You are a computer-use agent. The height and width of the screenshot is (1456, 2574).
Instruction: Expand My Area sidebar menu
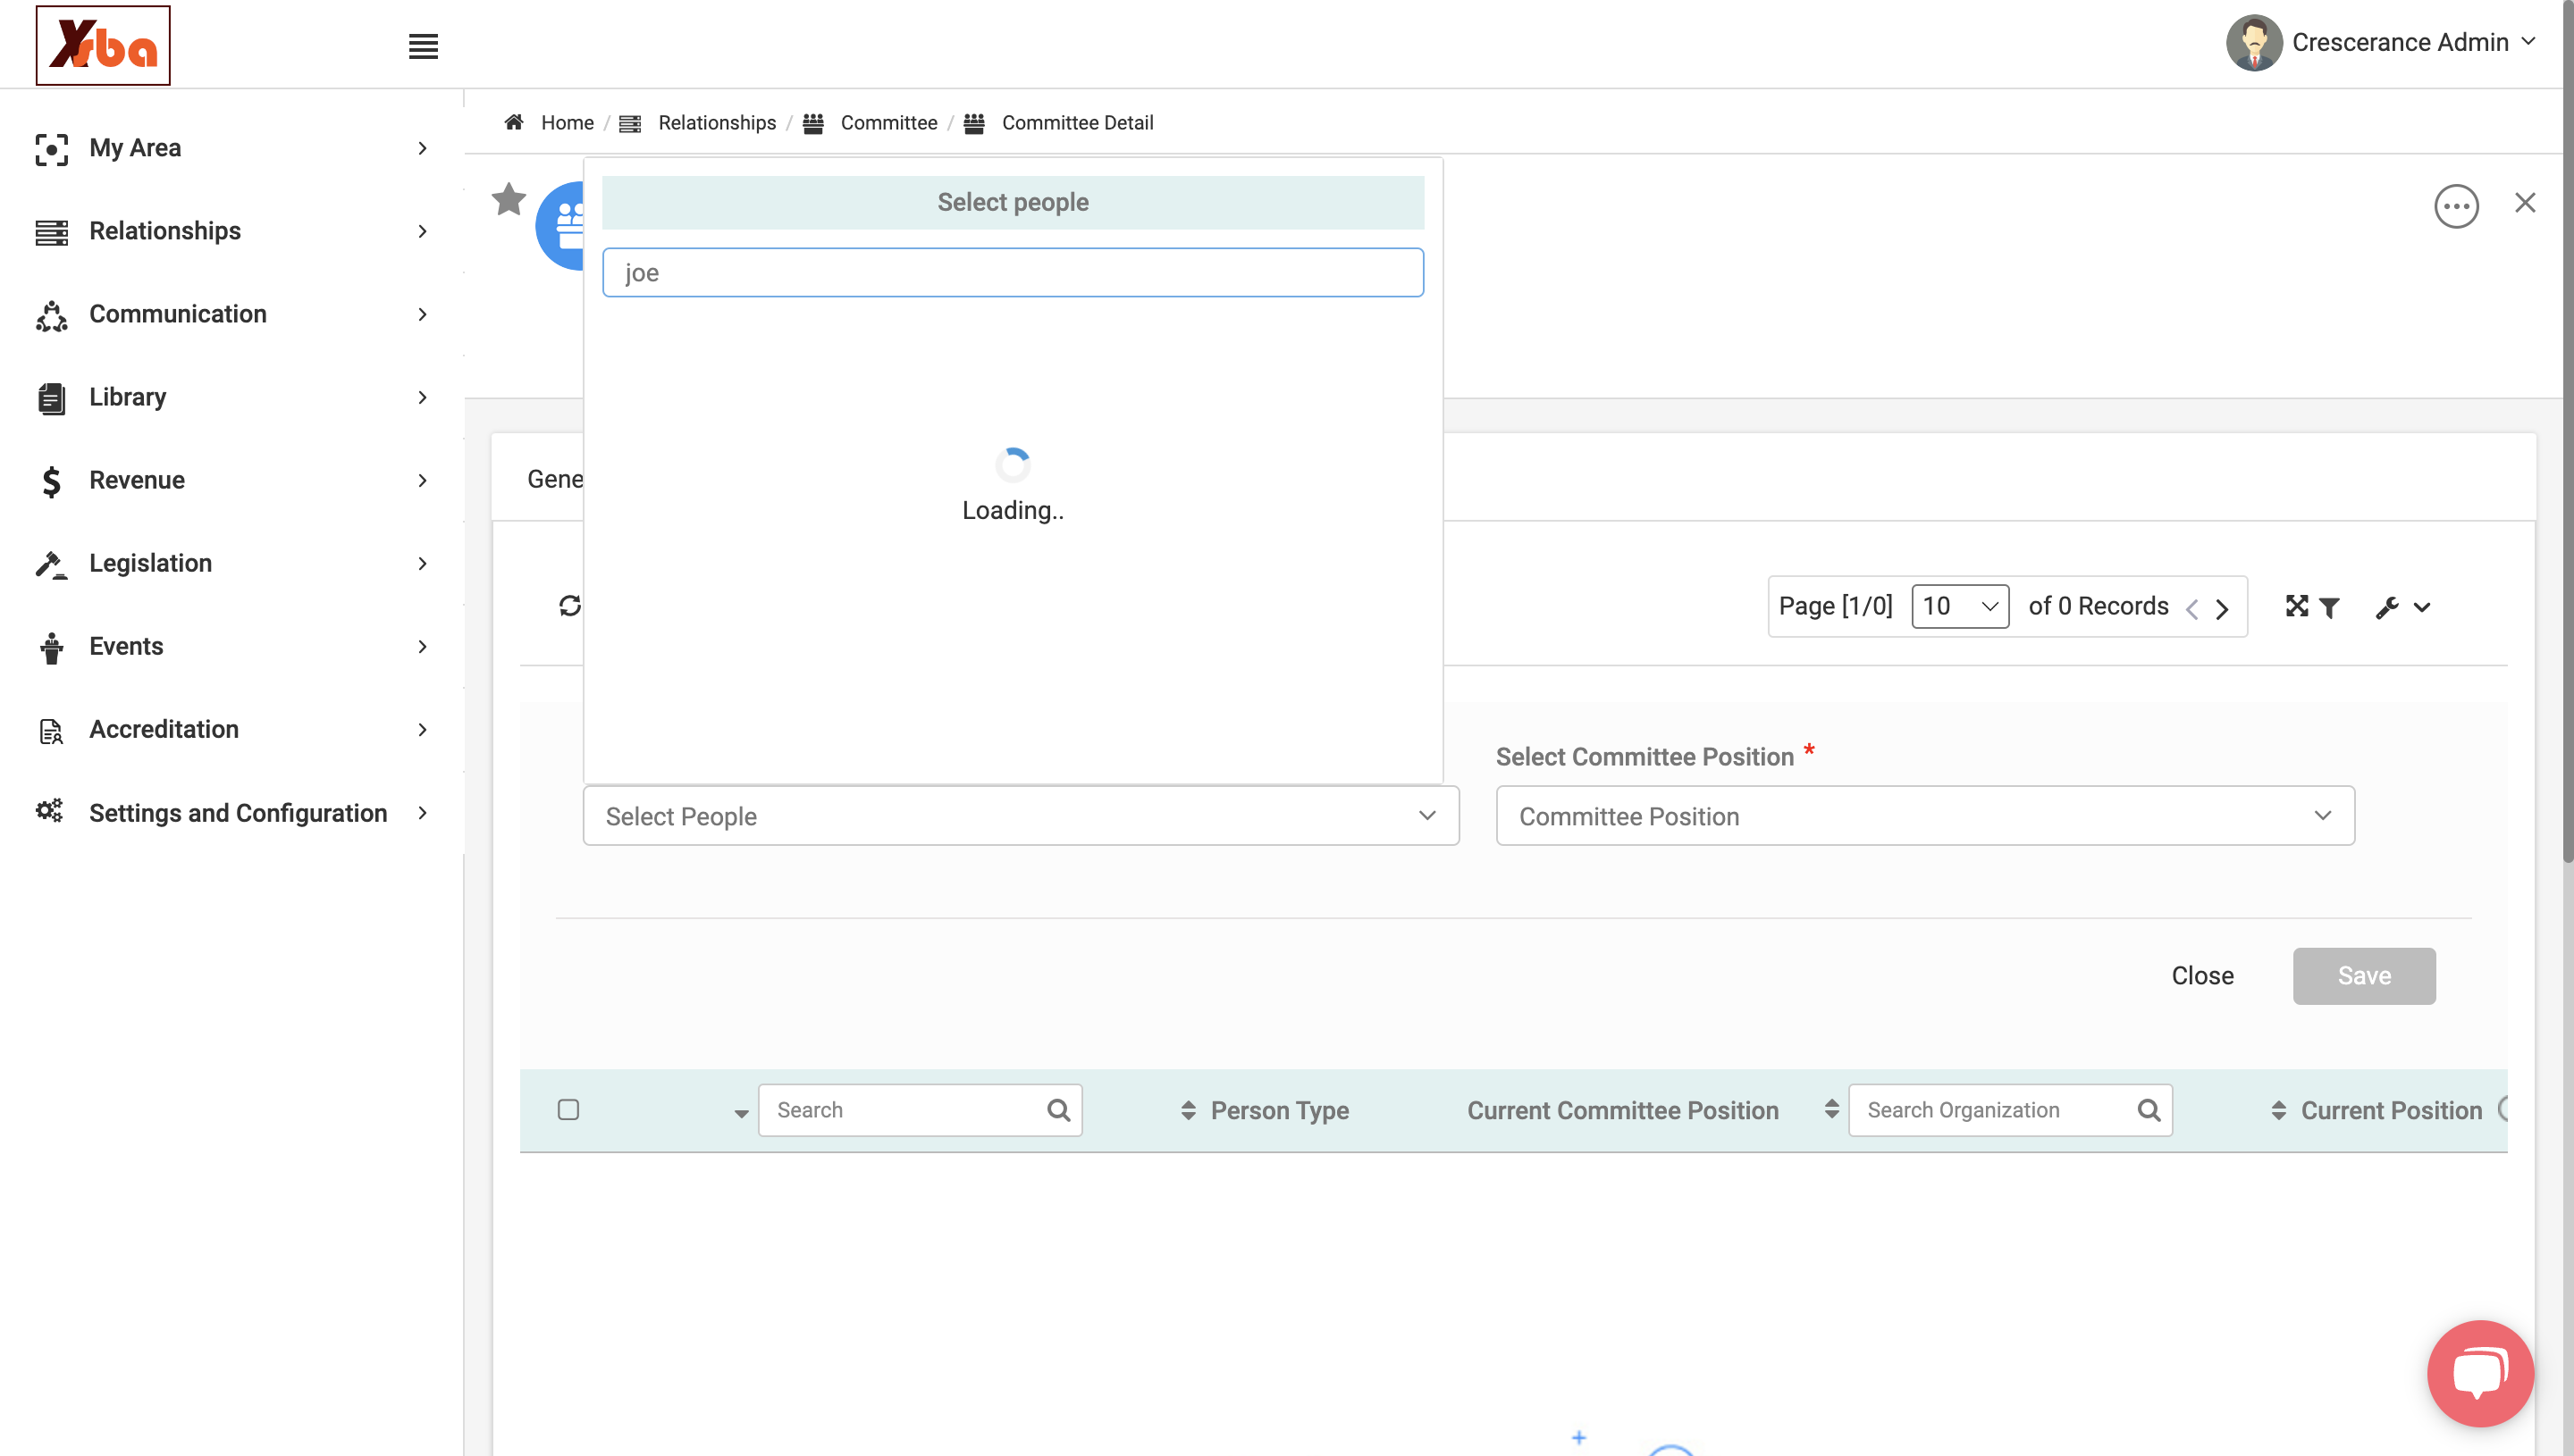(232, 148)
